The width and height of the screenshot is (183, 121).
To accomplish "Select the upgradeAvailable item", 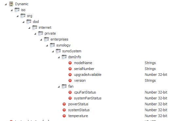I will click(88, 75).
